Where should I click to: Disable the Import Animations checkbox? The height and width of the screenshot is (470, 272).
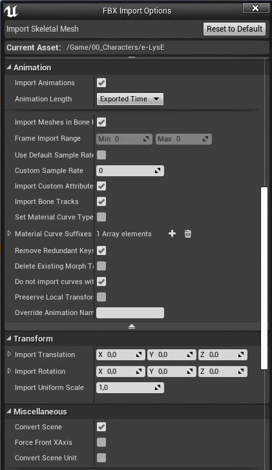[101, 83]
